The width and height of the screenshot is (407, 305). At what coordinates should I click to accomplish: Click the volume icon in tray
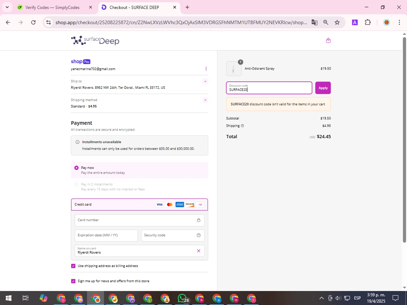click(x=338, y=298)
